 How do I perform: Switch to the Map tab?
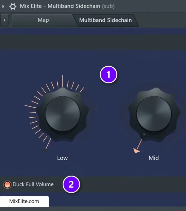[x=43, y=20]
